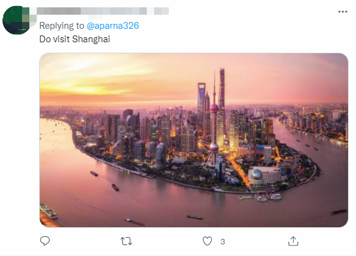The width and height of the screenshot is (356, 256).
Task: Click the tweet text "Do visit Shanghai"
Action: [x=75, y=39]
